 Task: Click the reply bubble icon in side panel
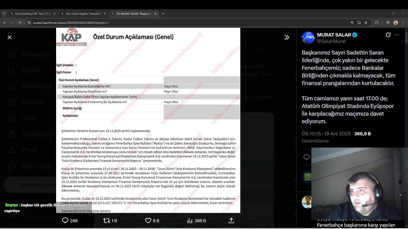tap(306, 157)
